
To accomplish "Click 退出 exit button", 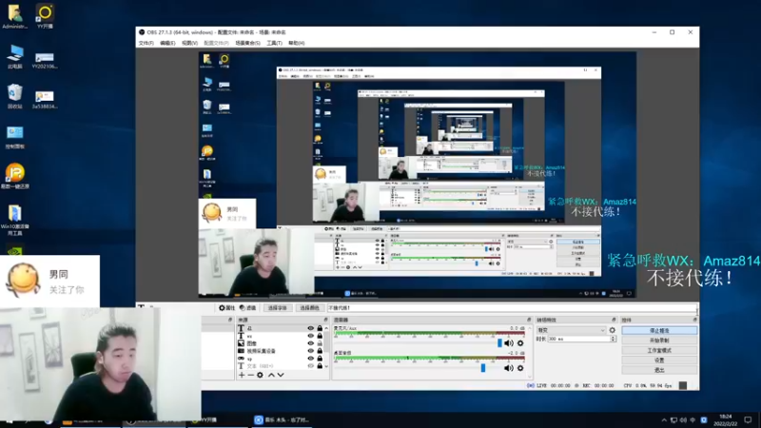I will [x=659, y=370].
